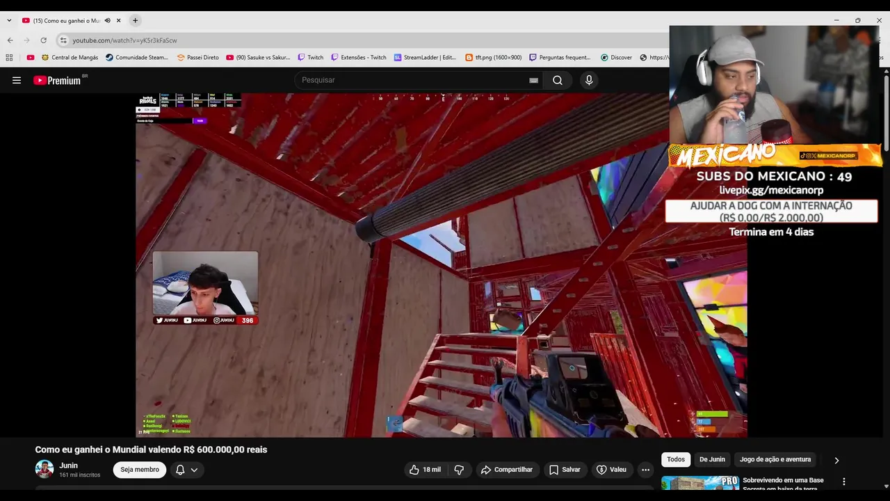The width and height of the screenshot is (890, 501).
Task: Click the video title text
Action: [151, 450]
